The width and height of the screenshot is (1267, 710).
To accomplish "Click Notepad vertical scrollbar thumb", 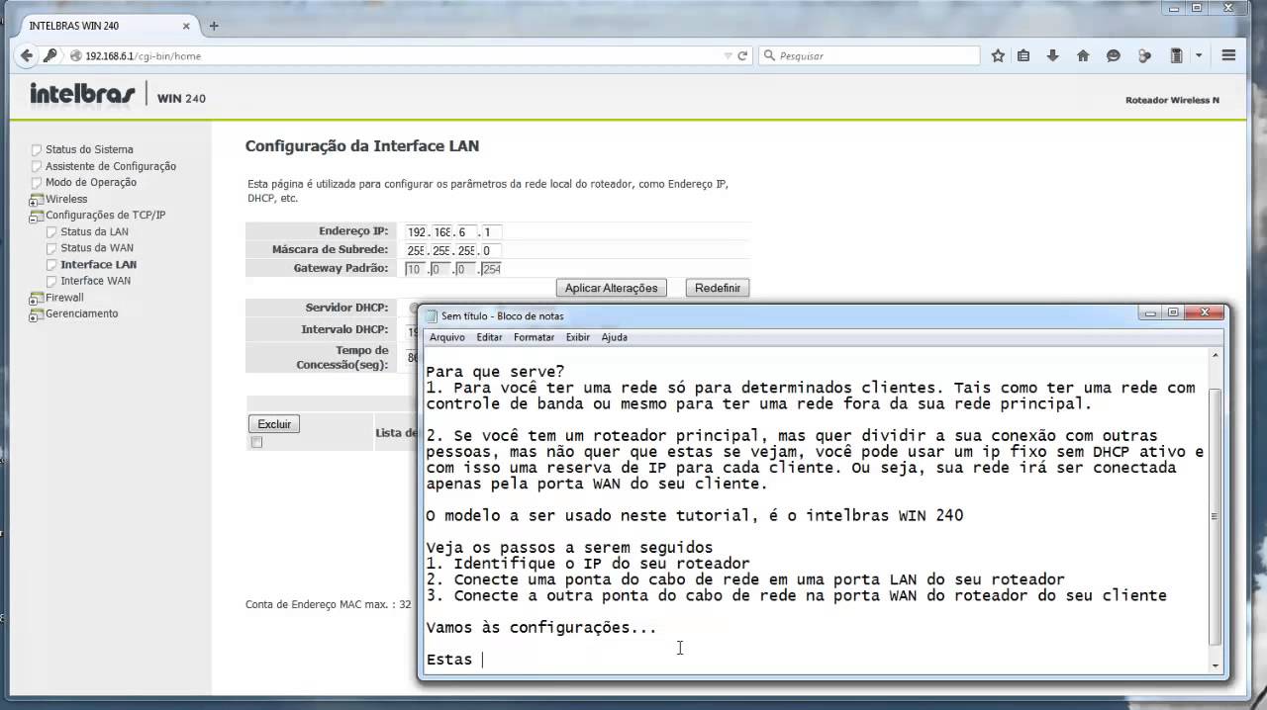I will (1215, 516).
